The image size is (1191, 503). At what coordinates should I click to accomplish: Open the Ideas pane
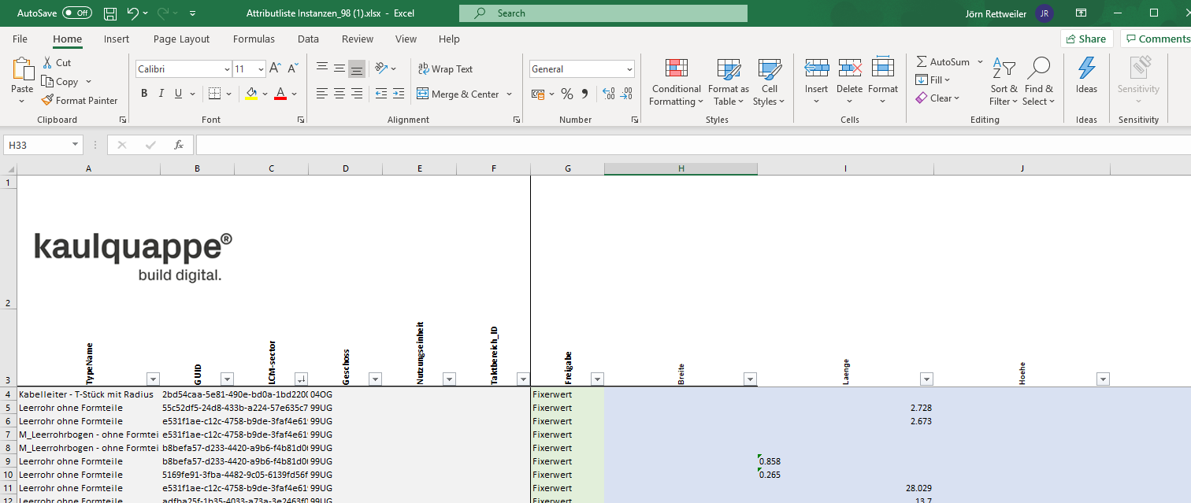(1086, 76)
